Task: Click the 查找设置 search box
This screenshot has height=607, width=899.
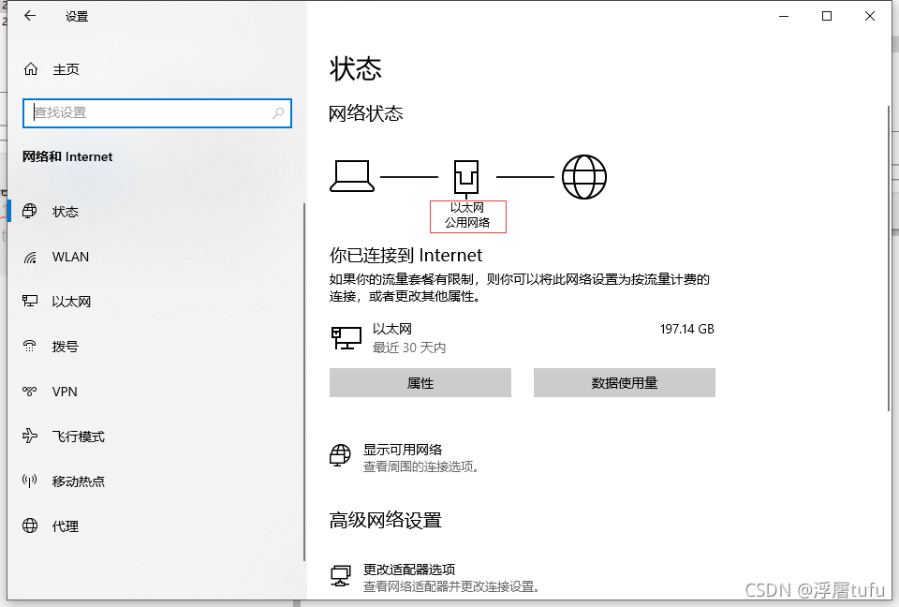Action: coord(156,112)
